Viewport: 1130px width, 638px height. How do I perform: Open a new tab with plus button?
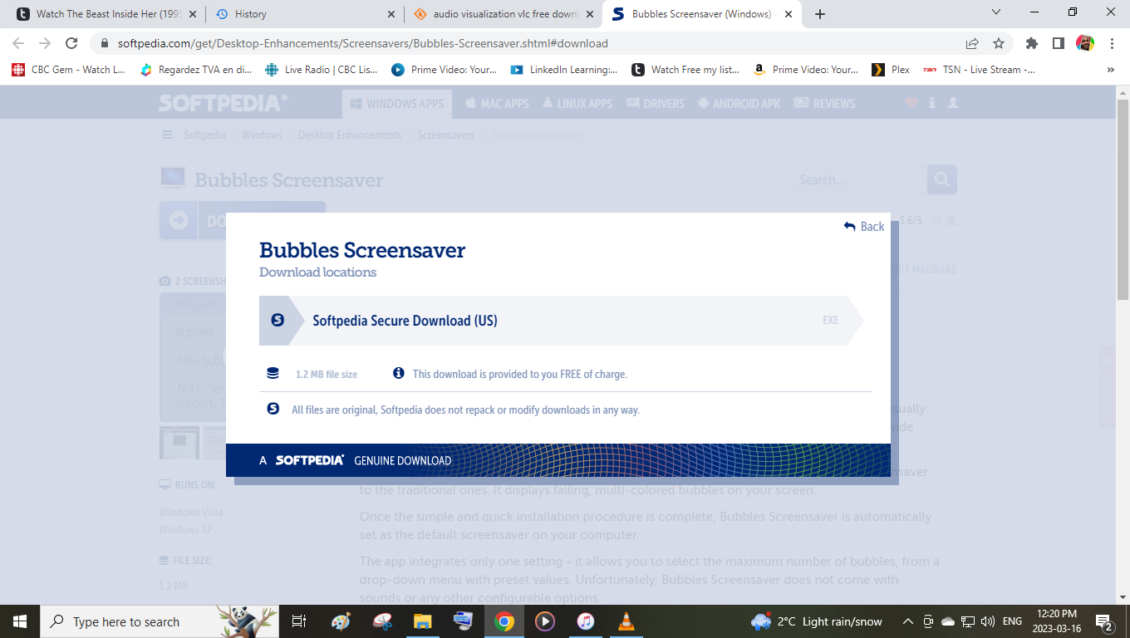click(x=820, y=14)
